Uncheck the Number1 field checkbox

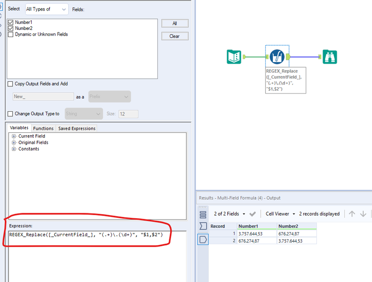click(x=10, y=23)
